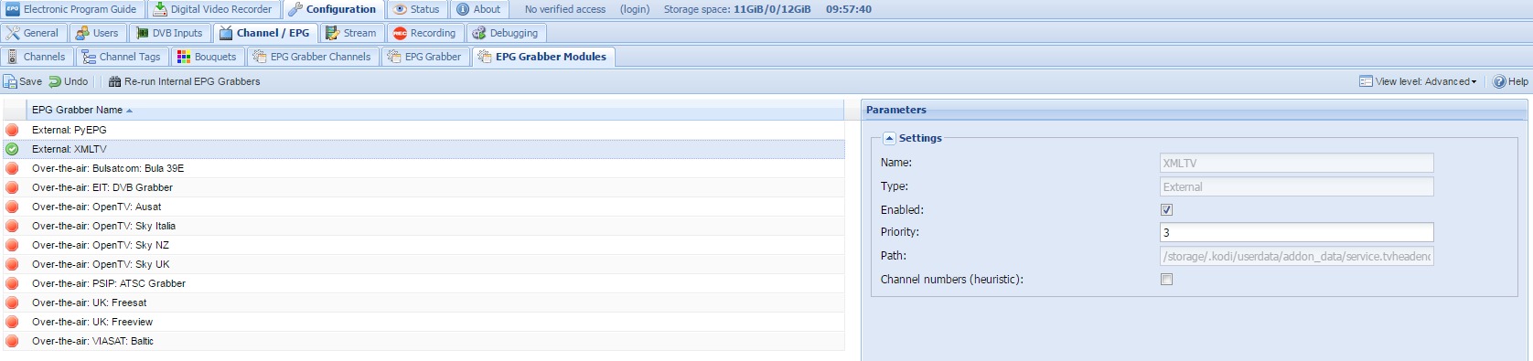Open the Debugging tab
This screenshot has width=1533, height=361.
pyautogui.click(x=506, y=33)
